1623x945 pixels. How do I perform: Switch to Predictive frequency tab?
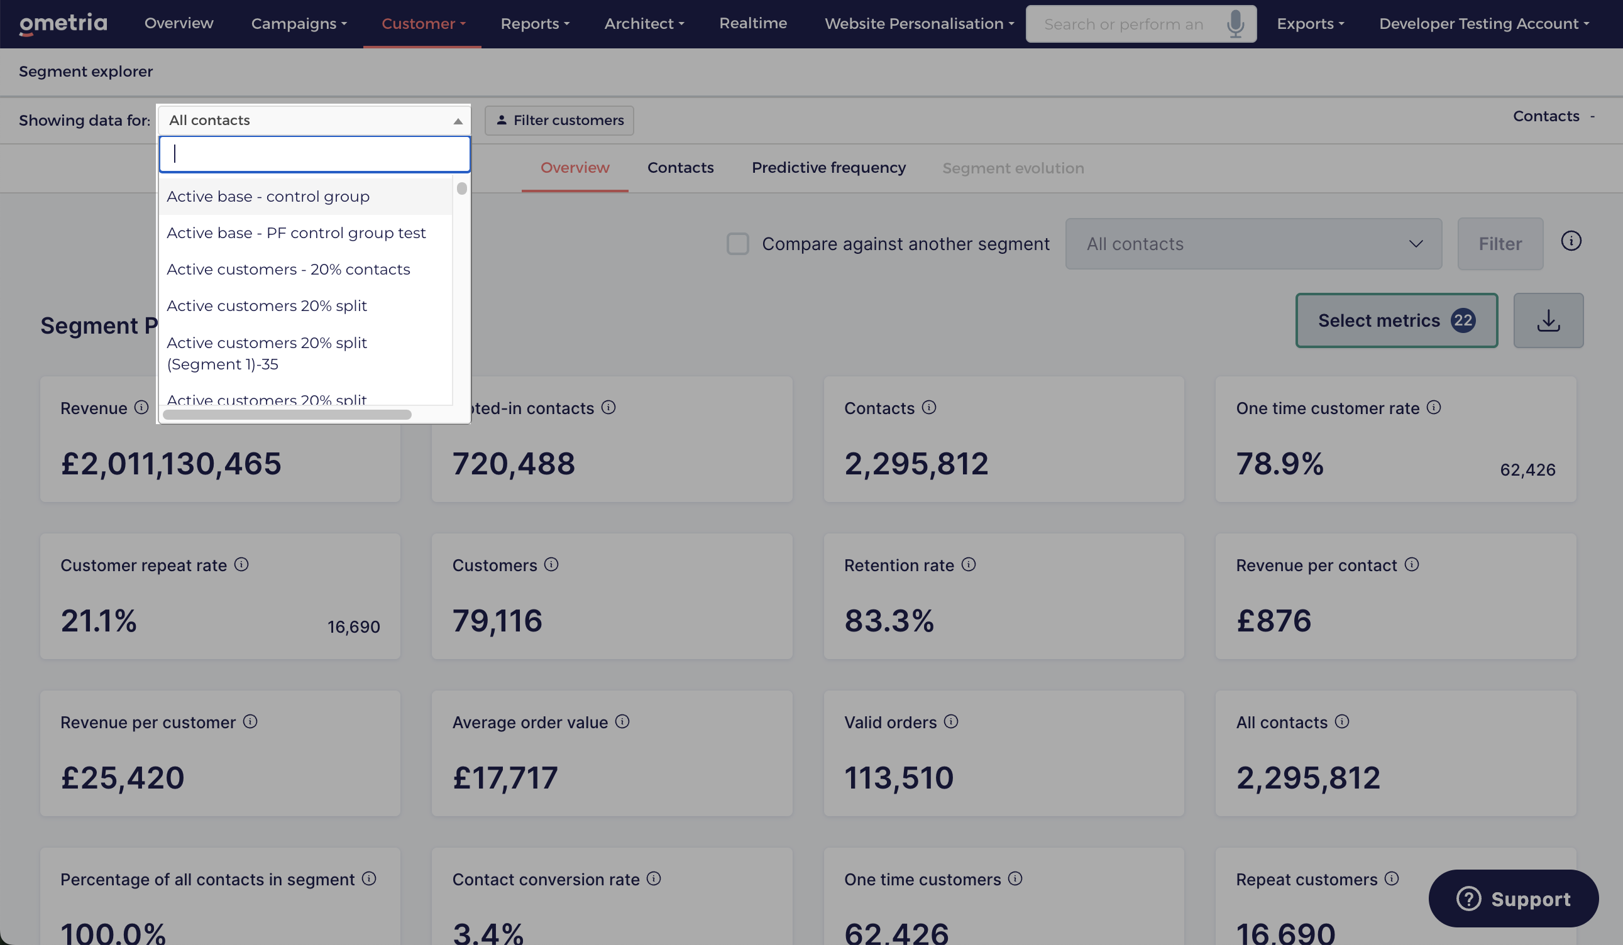tap(828, 168)
